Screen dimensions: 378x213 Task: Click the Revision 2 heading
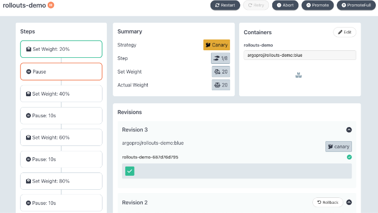[x=134, y=202]
